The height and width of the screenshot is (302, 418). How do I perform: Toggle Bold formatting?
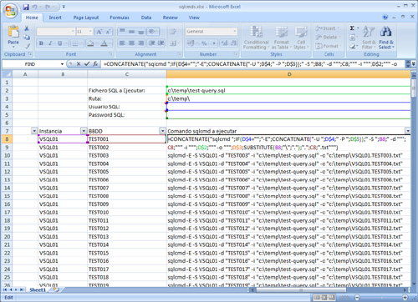41,43
